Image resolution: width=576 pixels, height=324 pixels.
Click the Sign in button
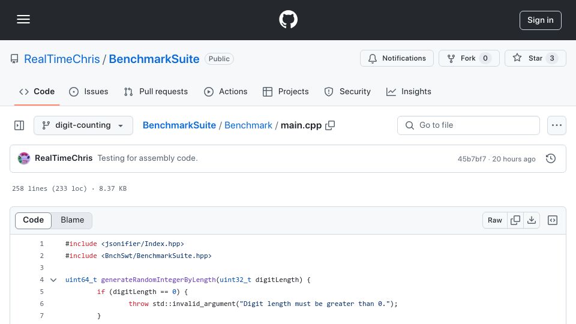pyautogui.click(x=540, y=20)
